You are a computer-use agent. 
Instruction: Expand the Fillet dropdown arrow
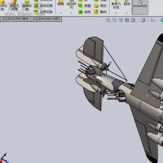click(x=61, y=13)
